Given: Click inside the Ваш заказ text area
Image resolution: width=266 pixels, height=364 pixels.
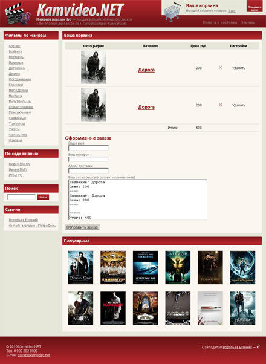Looking at the screenshot, I should (x=138, y=200).
